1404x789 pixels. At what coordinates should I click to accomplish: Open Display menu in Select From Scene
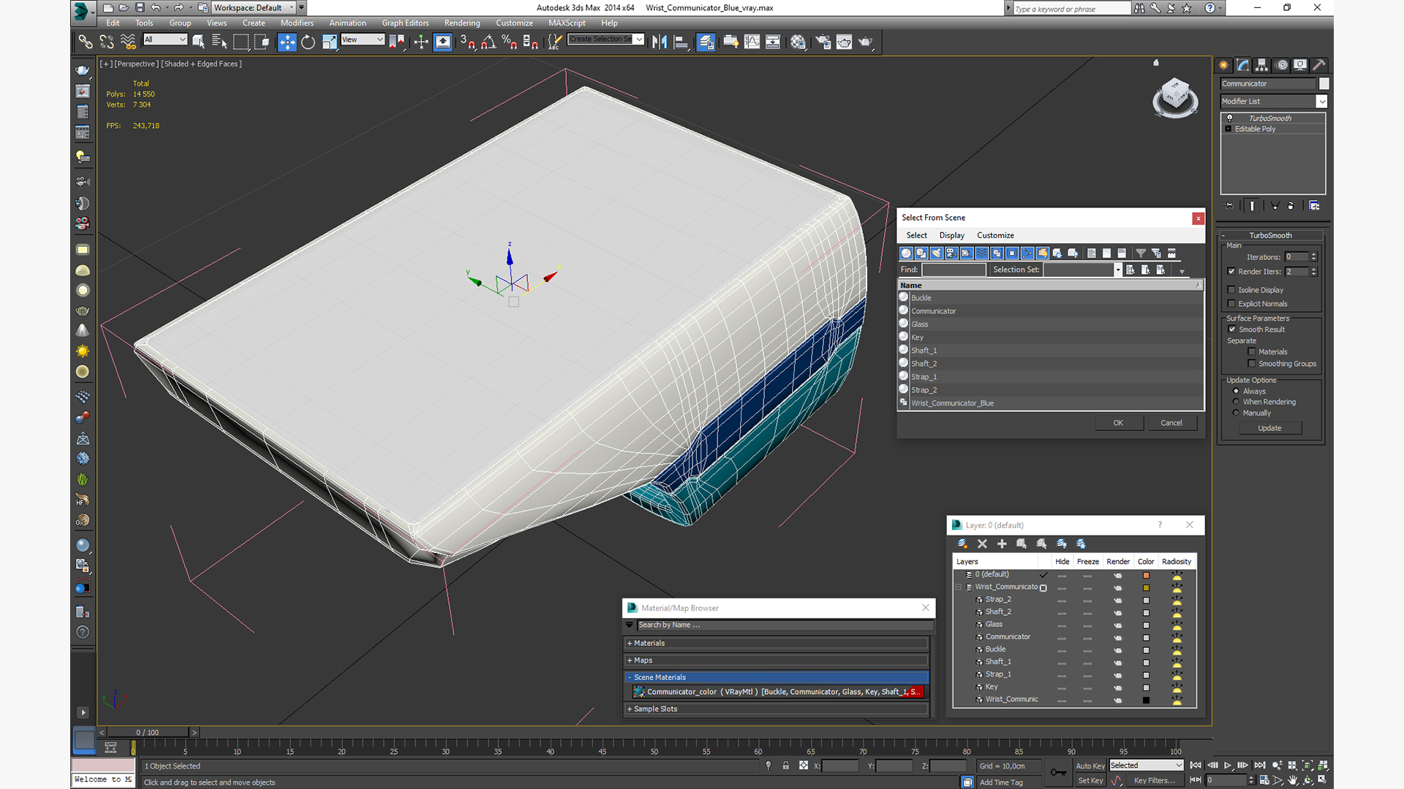pos(951,235)
